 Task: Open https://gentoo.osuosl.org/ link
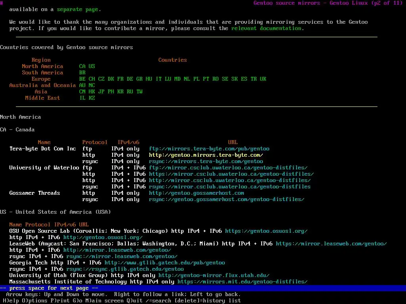click(266, 231)
